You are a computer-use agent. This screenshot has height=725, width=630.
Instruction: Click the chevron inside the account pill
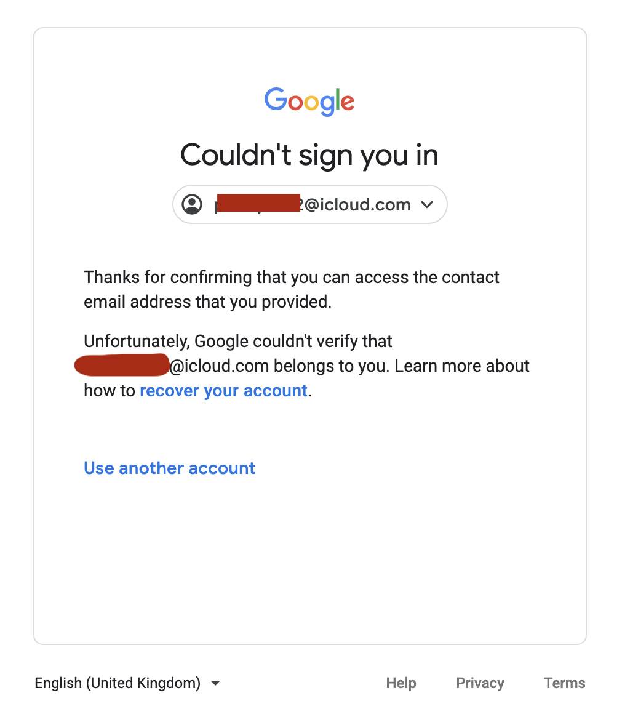(x=427, y=205)
